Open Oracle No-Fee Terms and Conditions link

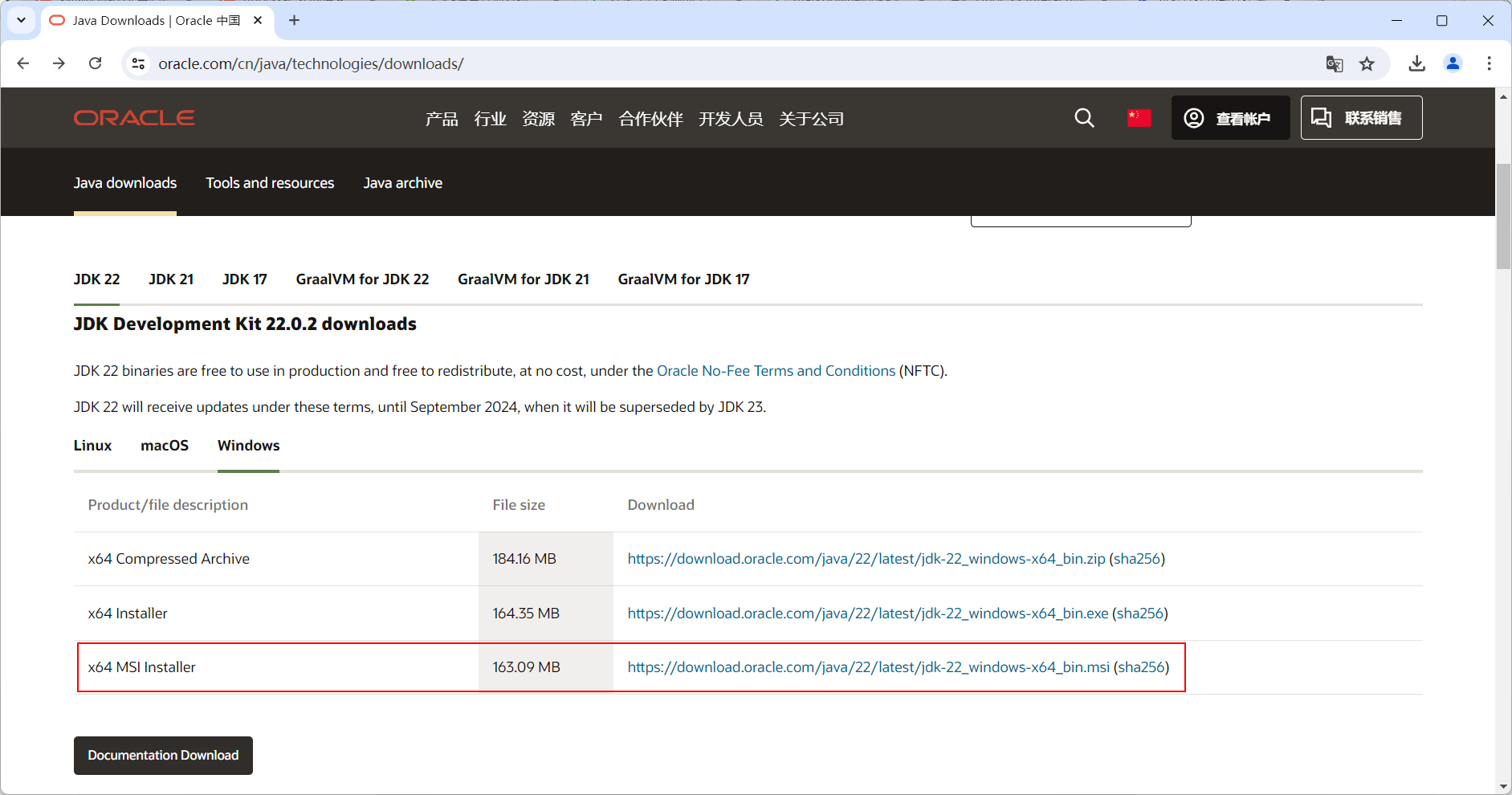tap(776, 371)
